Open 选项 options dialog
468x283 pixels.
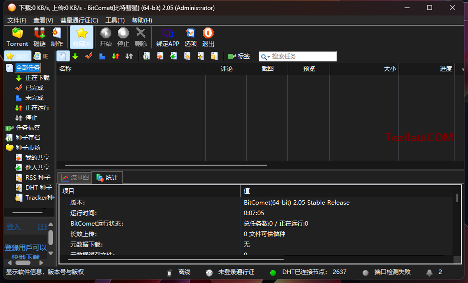click(190, 37)
